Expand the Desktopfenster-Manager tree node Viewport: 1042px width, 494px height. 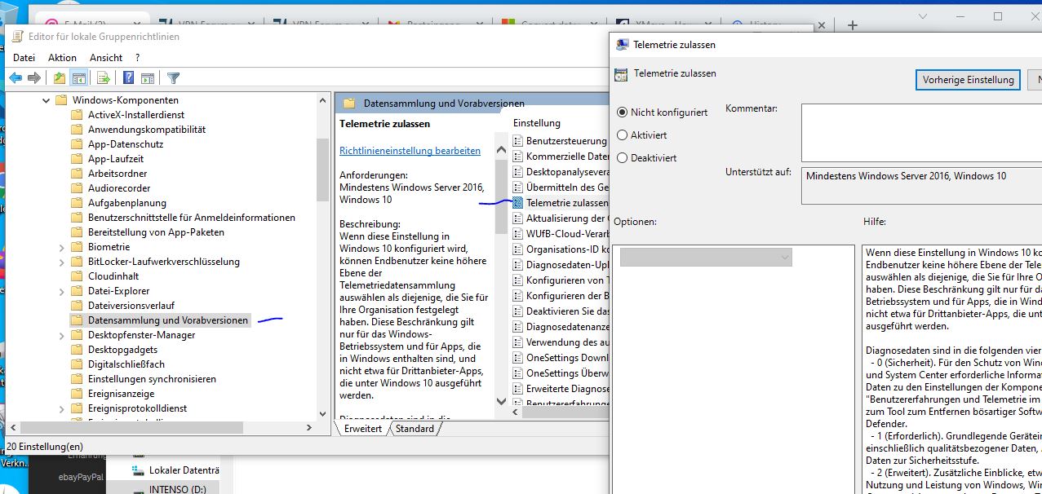tap(62, 335)
